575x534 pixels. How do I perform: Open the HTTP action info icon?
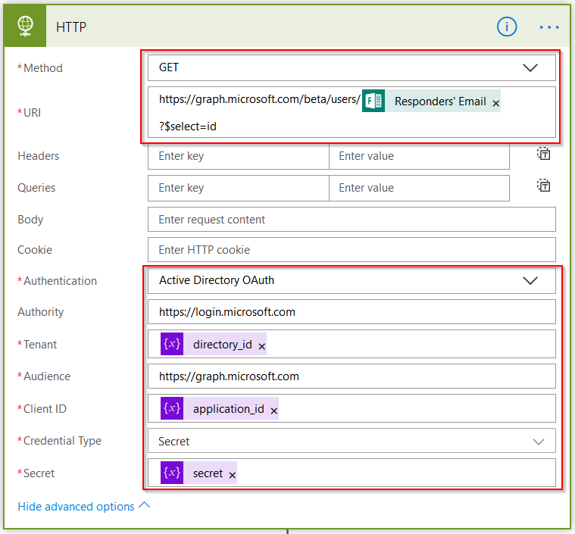click(x=507, y=27)
